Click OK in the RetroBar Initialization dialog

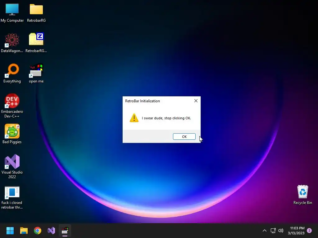tap(184, 137)
